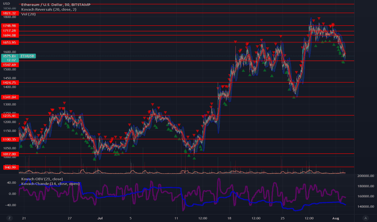
Task: Select the Kovach OBV (21, close) legend
Action: tap(42, 179)
